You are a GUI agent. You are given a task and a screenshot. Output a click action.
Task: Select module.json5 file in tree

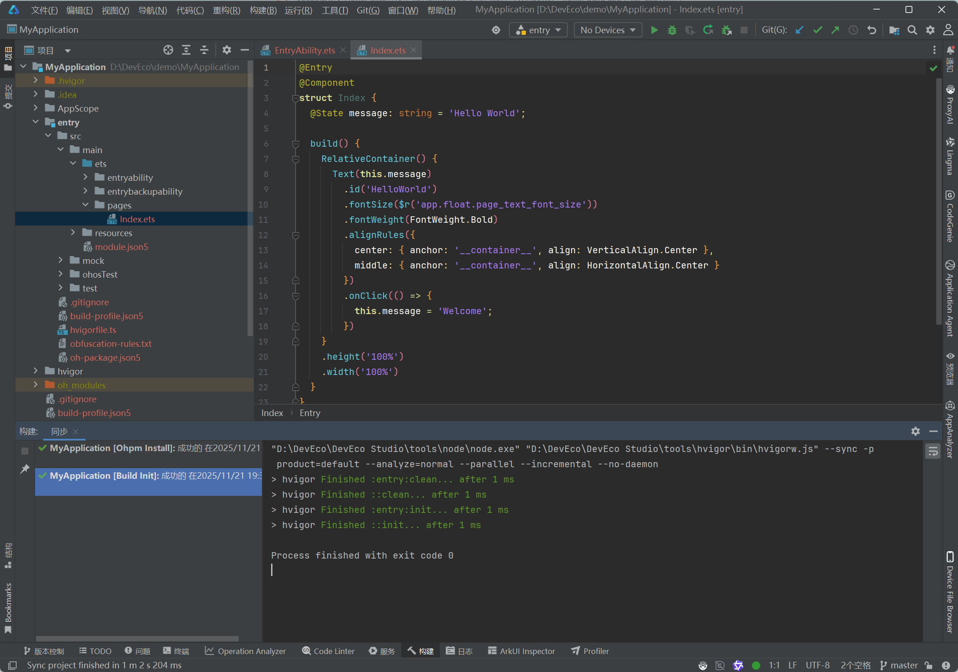(x=121, y=247)
